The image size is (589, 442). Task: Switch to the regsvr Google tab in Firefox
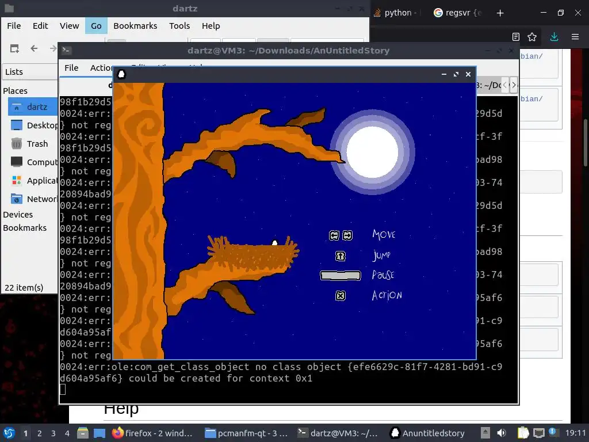point(457,13)
